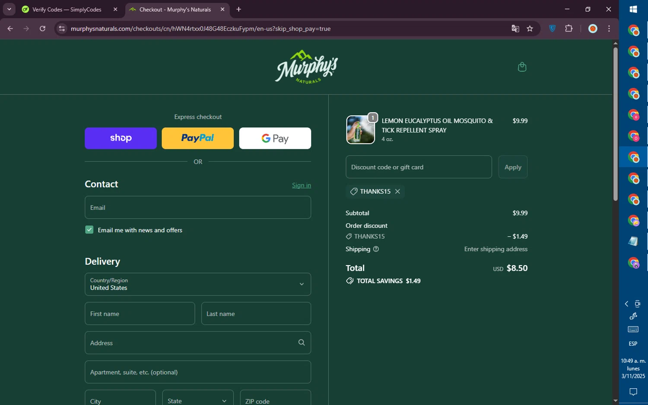The height and width of the screenshot is (405, 648).
Task: Click the First name field
Action: (x=140, y=313)
